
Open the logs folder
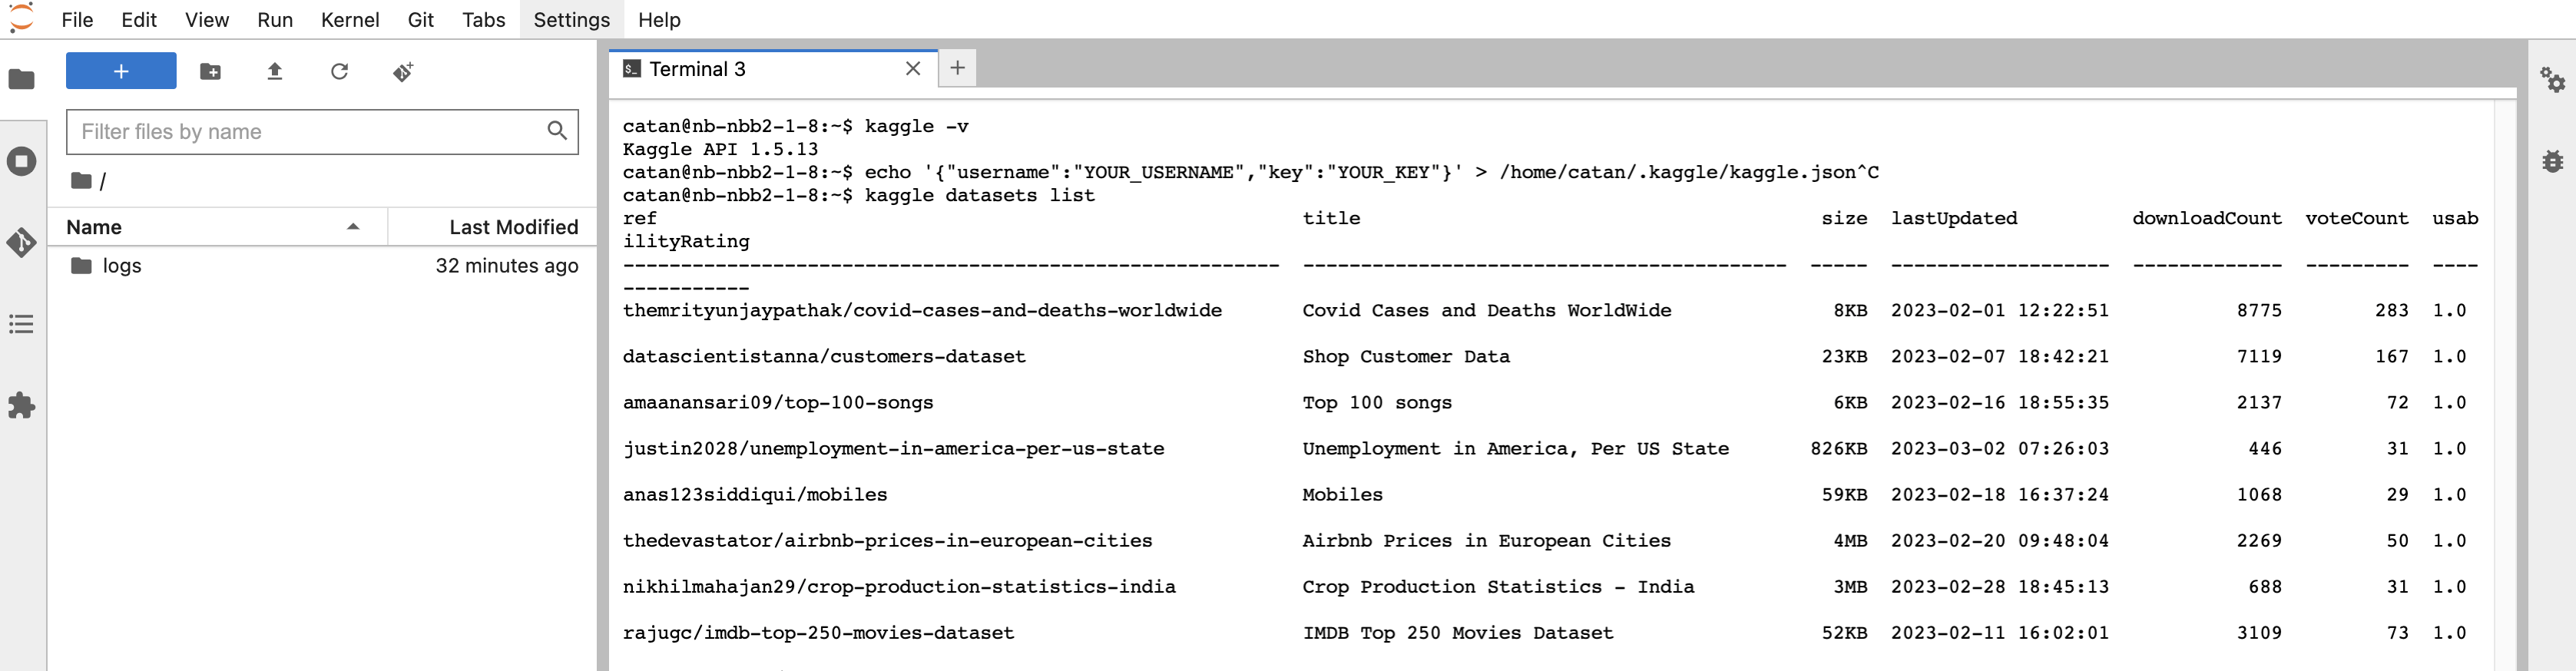[x=121, y=266]
